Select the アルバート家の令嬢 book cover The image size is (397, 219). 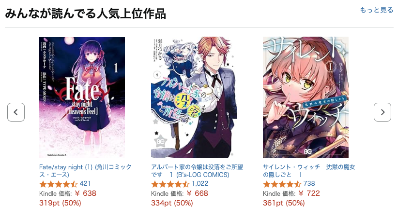(194, 97)
